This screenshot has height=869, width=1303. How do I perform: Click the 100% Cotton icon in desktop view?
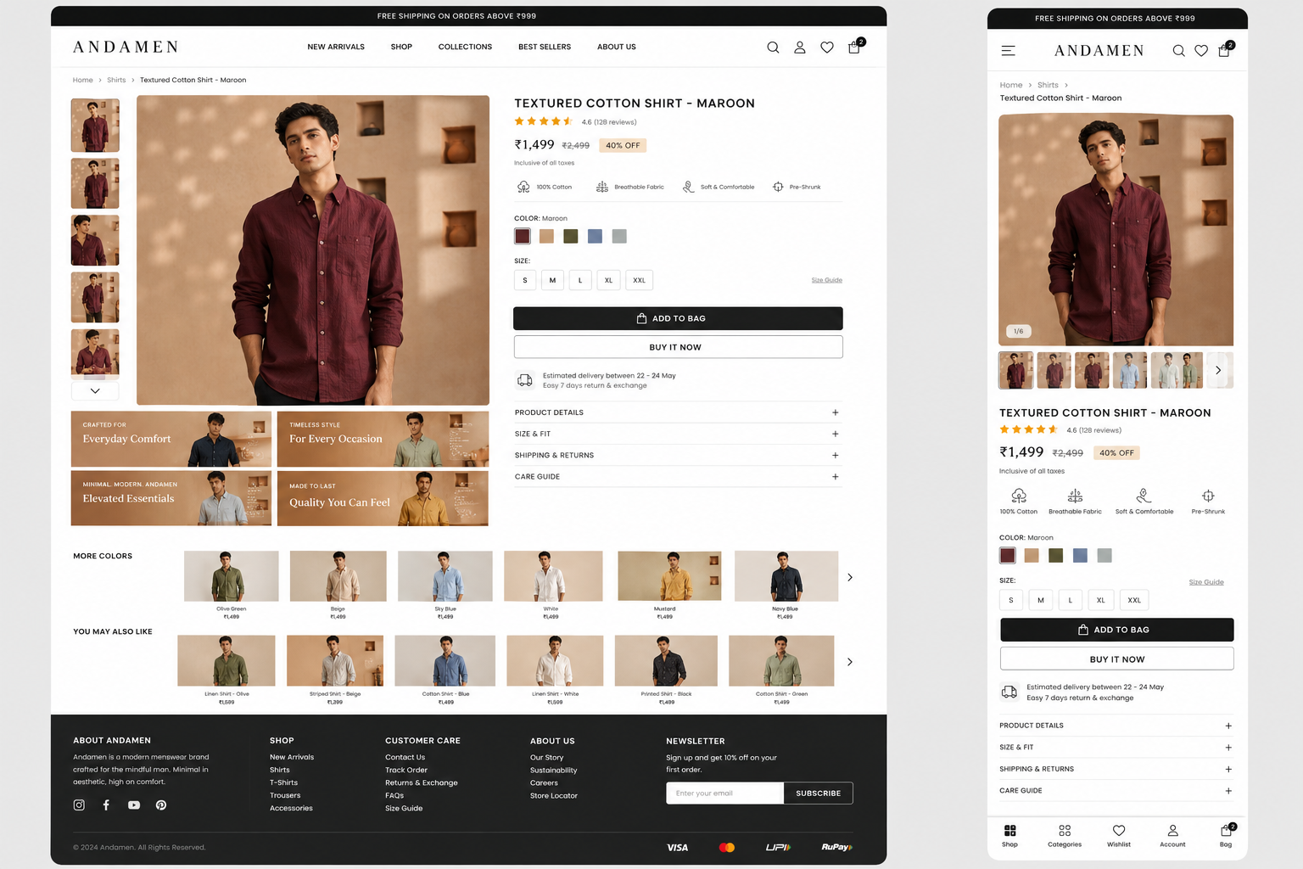coord(523,187)
